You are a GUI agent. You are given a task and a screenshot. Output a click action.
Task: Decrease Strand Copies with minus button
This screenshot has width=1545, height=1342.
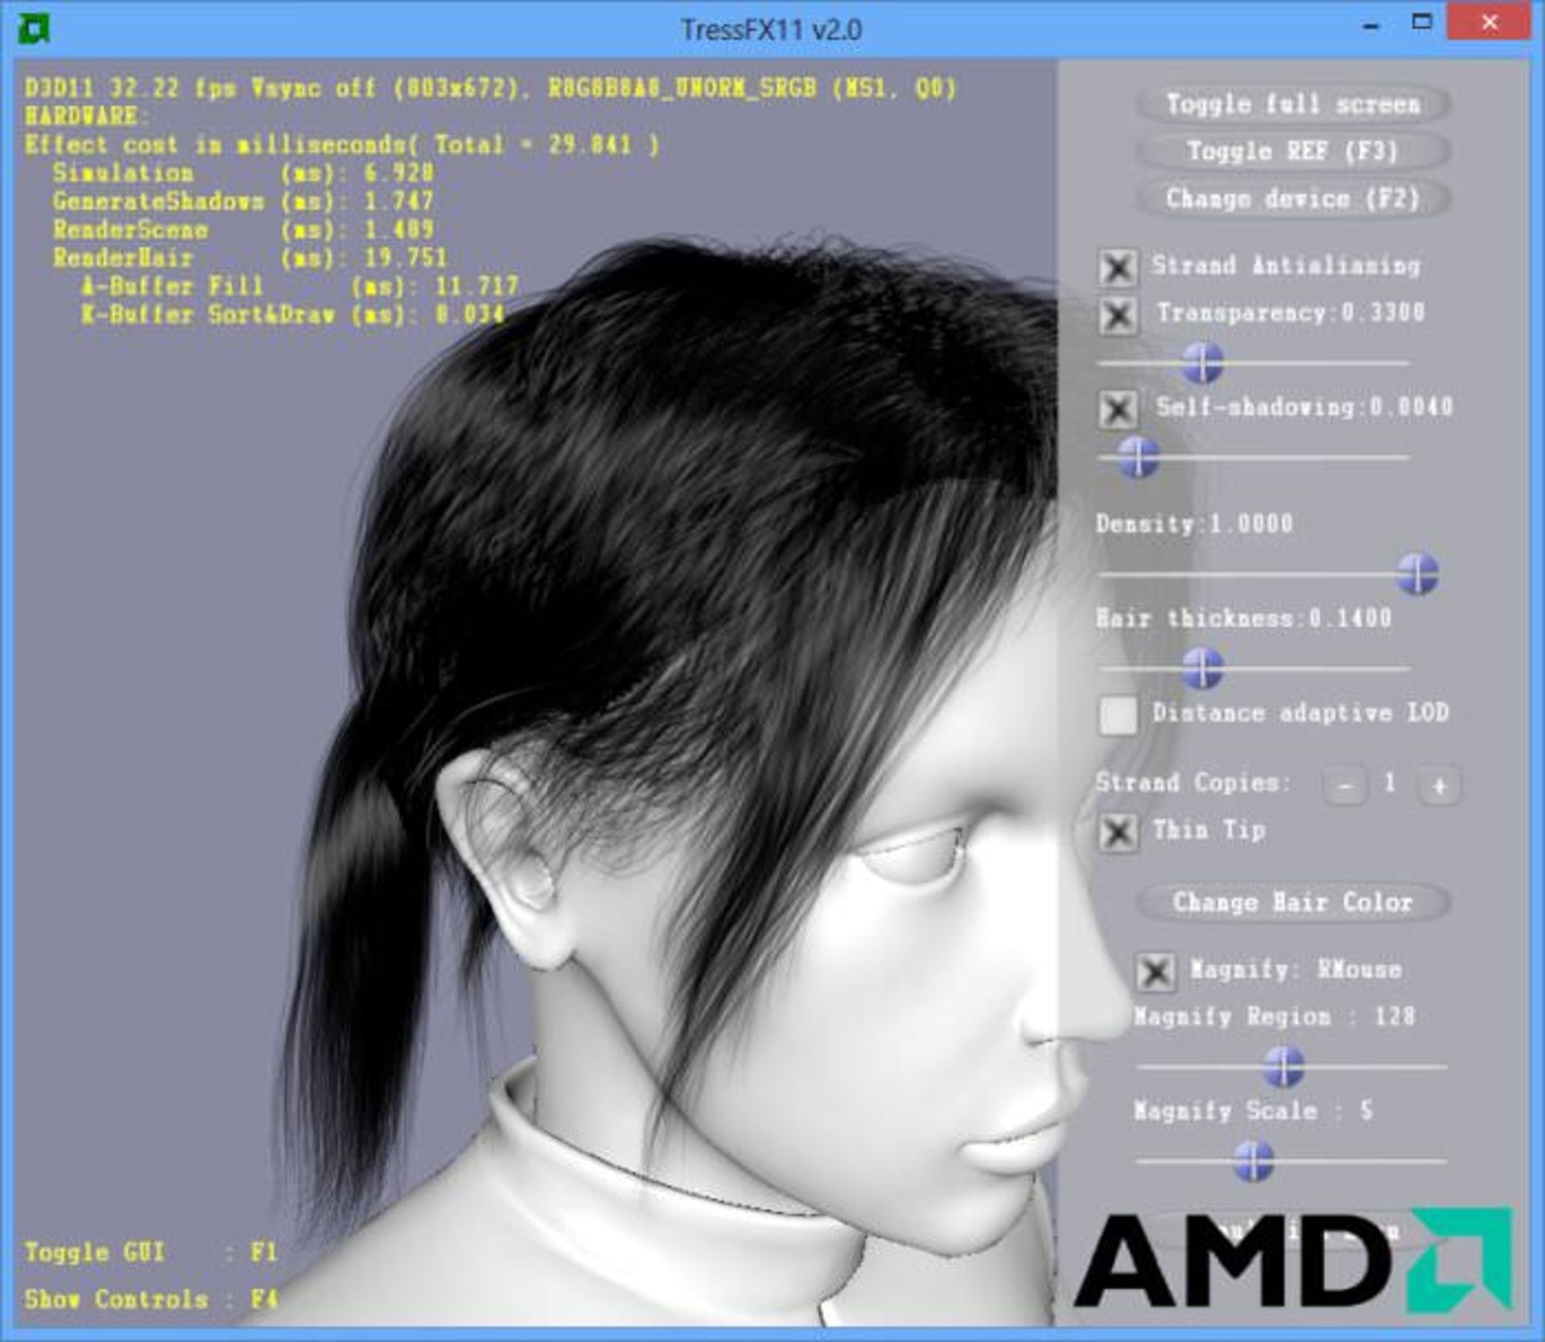pyautogui.click(x=1345, y=785)
